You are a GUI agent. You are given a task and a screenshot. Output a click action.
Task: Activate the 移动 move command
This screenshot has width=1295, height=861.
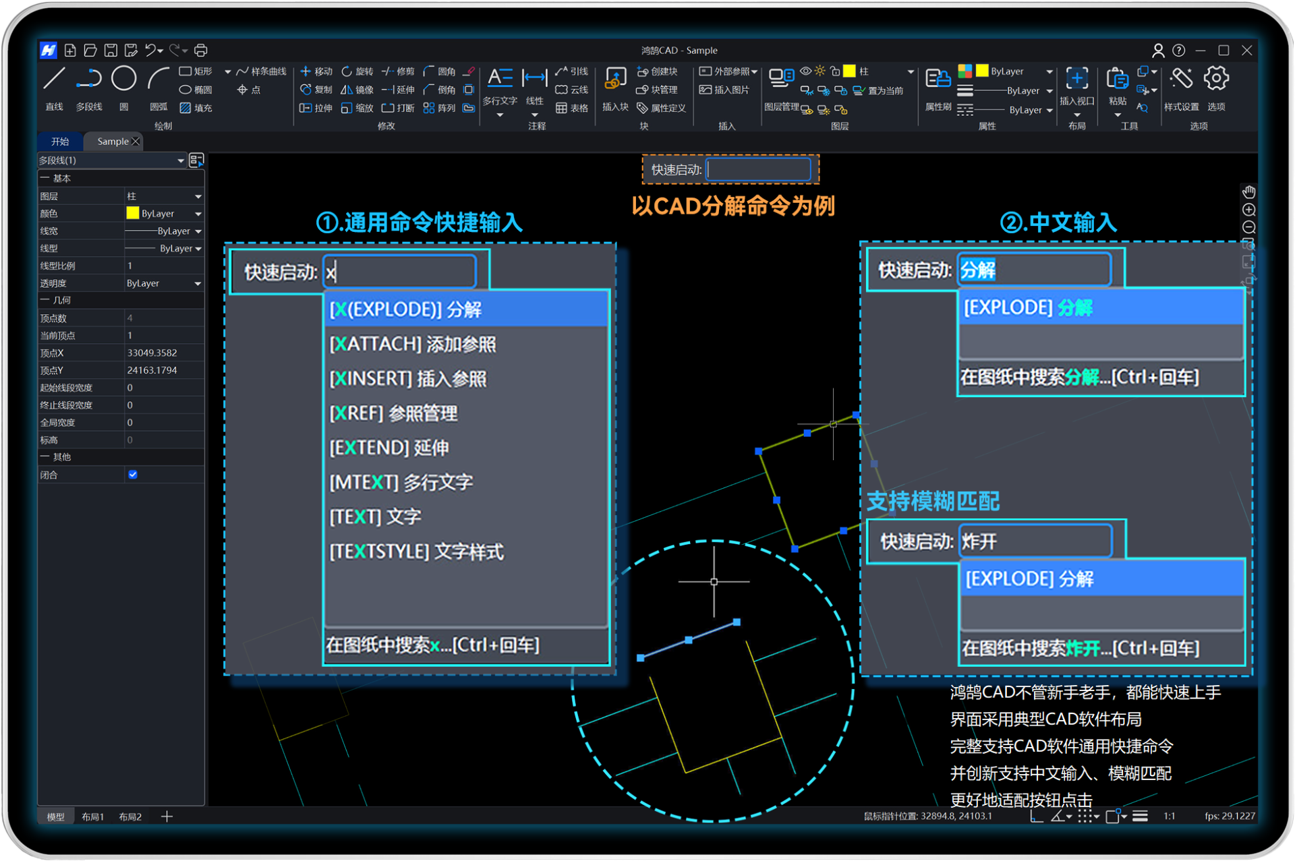316,71
